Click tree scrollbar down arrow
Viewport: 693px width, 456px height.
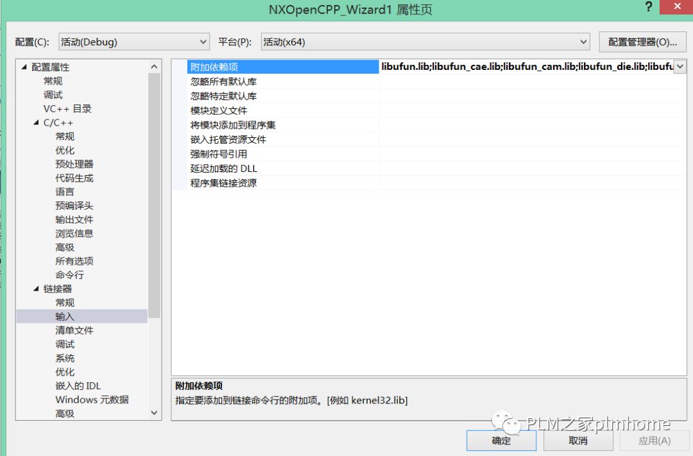[x=154, y=412]
